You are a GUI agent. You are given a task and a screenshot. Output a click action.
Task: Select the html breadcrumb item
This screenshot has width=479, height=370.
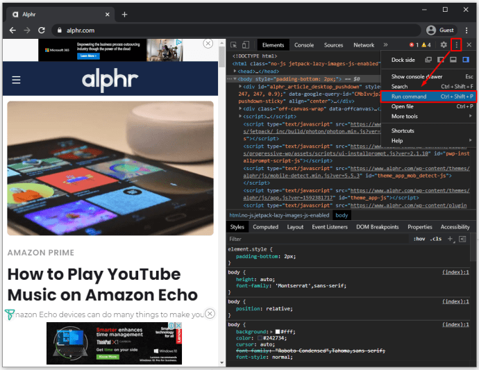tap(279, 215)
